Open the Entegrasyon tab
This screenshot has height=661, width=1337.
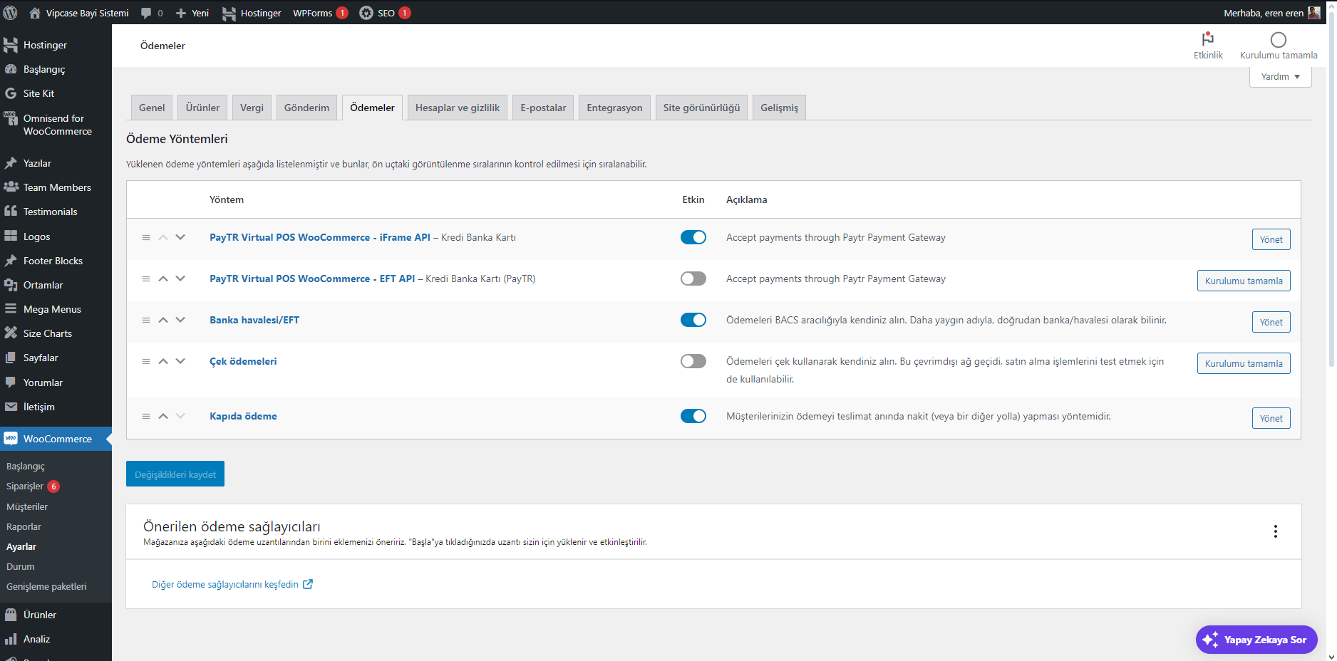click(614, 108)
